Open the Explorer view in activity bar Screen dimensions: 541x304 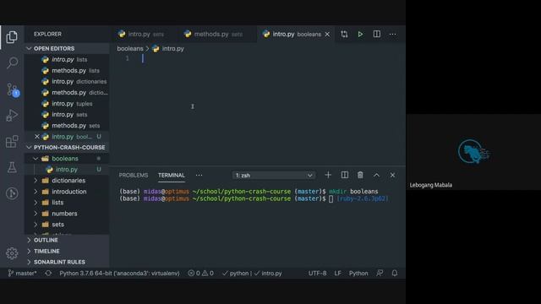[12, 37]
